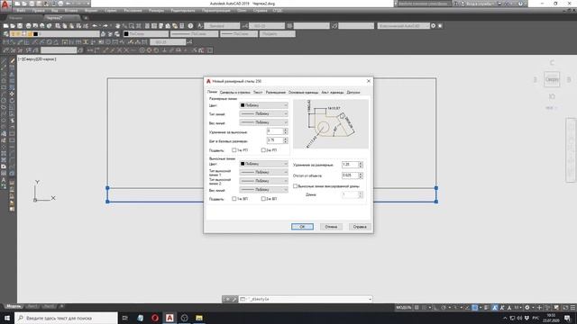577x324 pixels.
Task: Open the AutoCAD application menu (red A logo)
Action: (x=5, y=4)
